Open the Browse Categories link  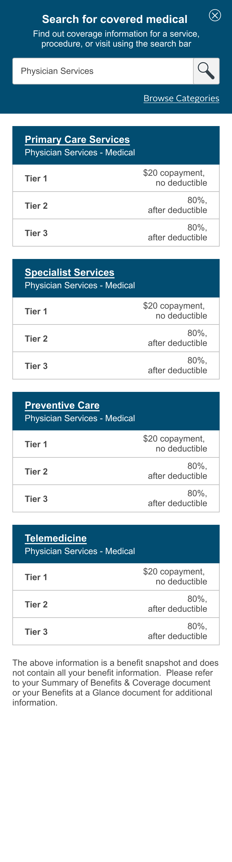(181, 98)
